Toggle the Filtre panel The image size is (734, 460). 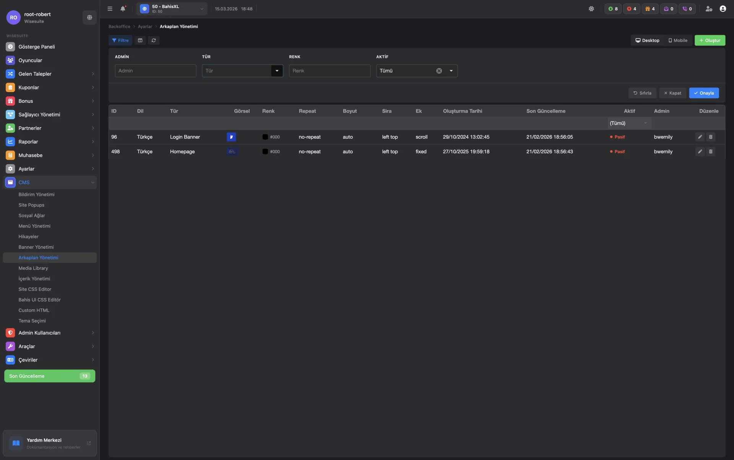coord(120,40)
